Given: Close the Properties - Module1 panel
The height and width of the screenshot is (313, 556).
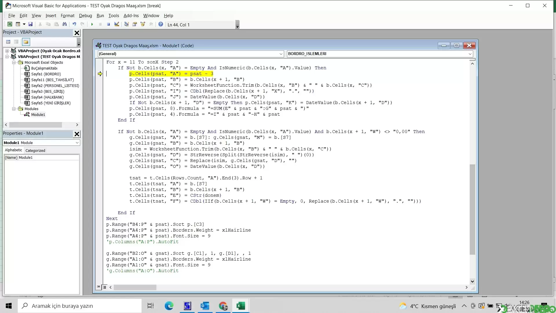Looking at the screenshot, I should [x=77, y=134].
